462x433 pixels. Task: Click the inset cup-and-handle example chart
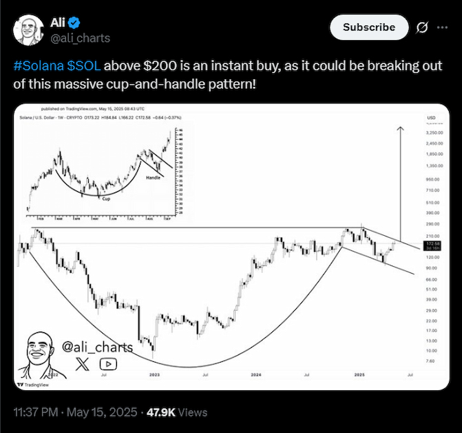click(105, 174)
